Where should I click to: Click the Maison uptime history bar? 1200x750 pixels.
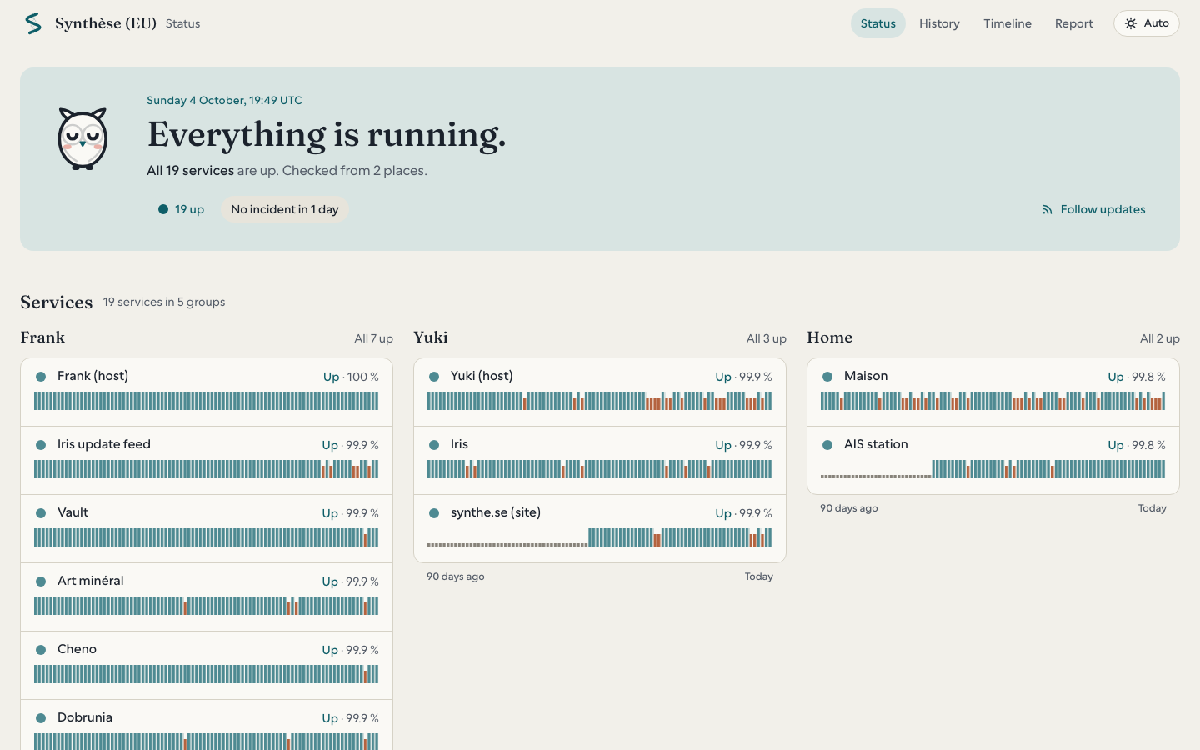click(992, 401)
